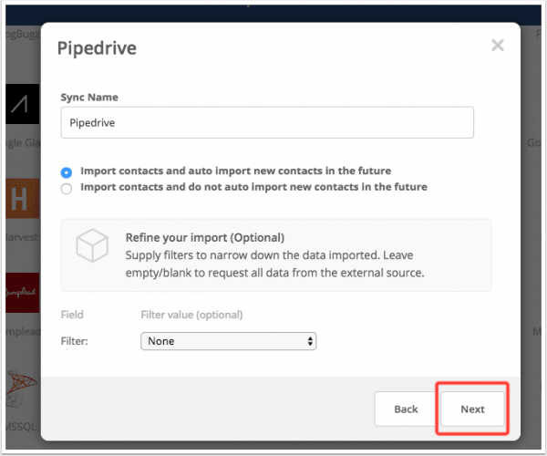Focus the Sync Name input field

(267, 122)
